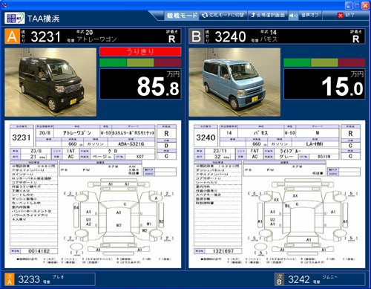Open the black Atrai Wagon photo

pyautogui.click(x=50, y=82)
